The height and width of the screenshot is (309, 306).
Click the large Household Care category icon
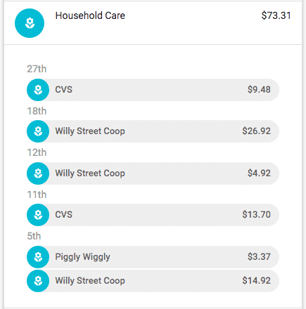[x=30, y=23]
